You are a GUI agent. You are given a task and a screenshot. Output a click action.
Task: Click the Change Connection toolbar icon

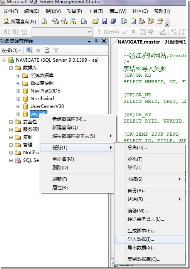(24, 32)
